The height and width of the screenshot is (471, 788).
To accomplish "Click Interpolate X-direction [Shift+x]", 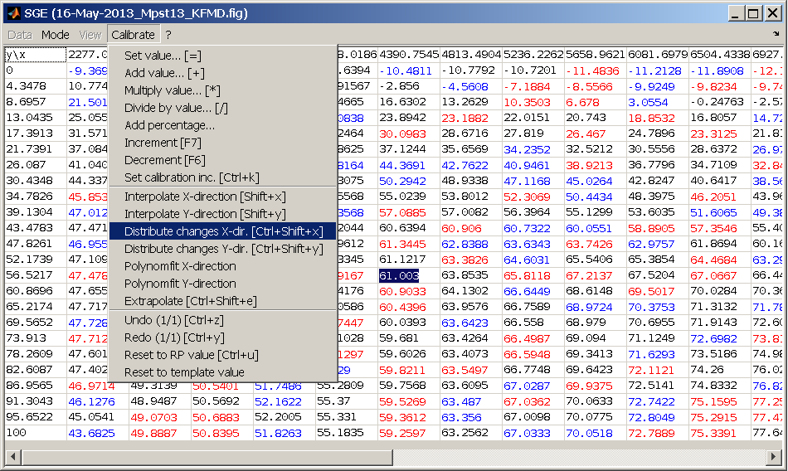I will (205, 197).
